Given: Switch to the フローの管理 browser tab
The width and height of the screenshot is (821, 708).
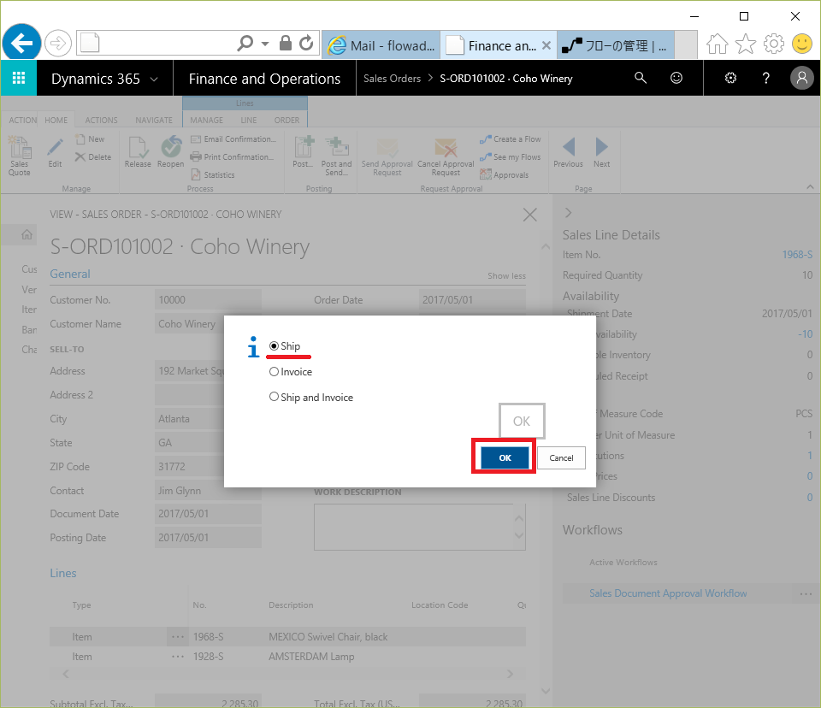Looking at the screenshot, I should pyautogui.click(x=616, y=45).
